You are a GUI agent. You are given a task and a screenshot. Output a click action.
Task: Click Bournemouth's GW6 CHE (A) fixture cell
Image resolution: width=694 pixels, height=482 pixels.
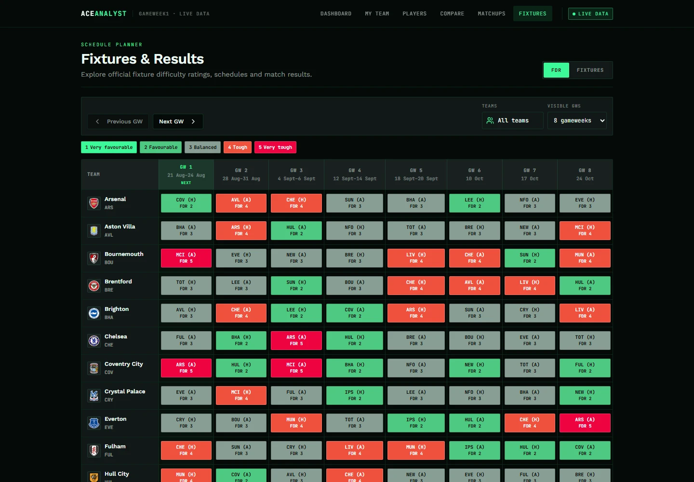[475, 258]
